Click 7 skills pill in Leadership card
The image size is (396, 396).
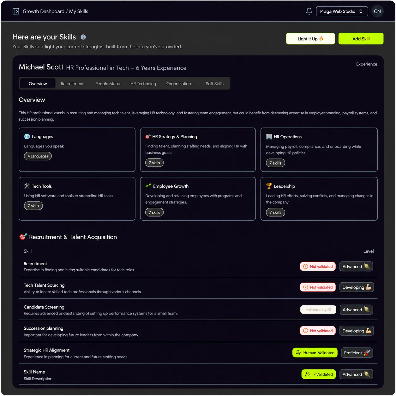275,212
